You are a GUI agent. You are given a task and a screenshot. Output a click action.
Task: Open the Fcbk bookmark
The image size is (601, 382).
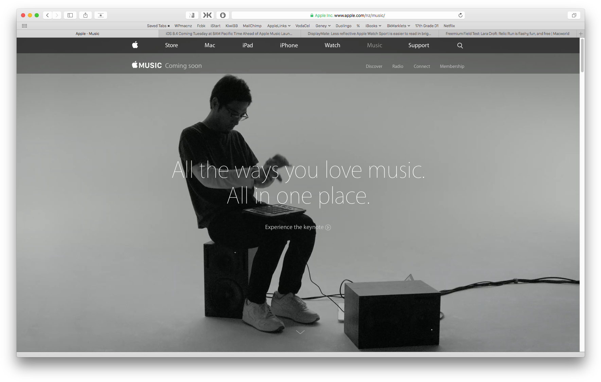[201, 26]
